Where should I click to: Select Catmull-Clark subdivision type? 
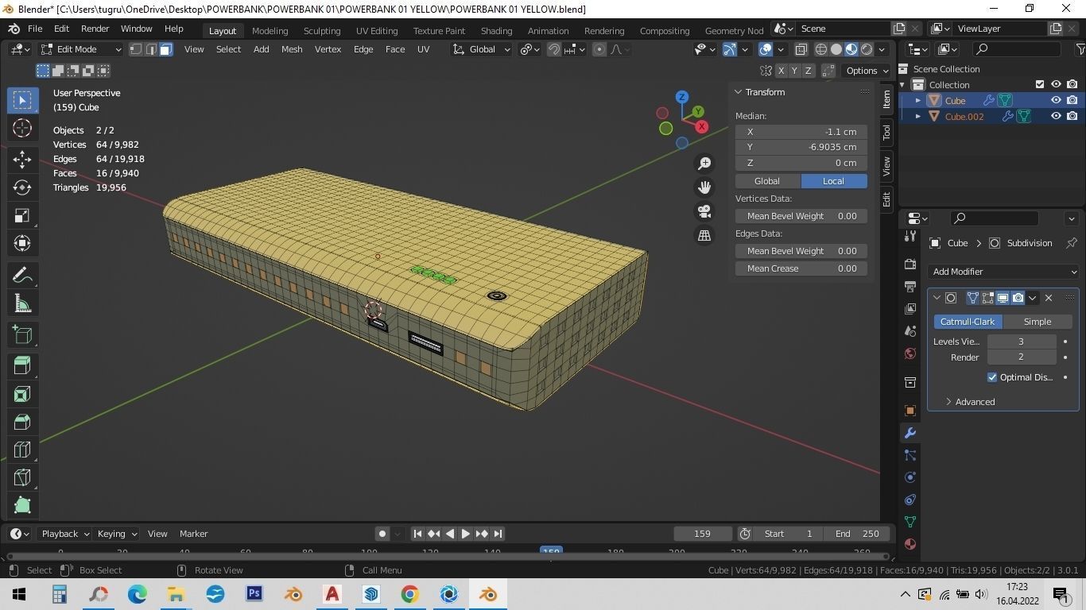coord(968,322)
